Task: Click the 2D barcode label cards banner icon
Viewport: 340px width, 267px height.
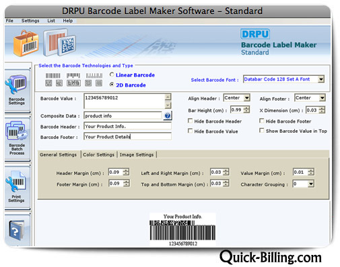Action: tap(59, 42)
